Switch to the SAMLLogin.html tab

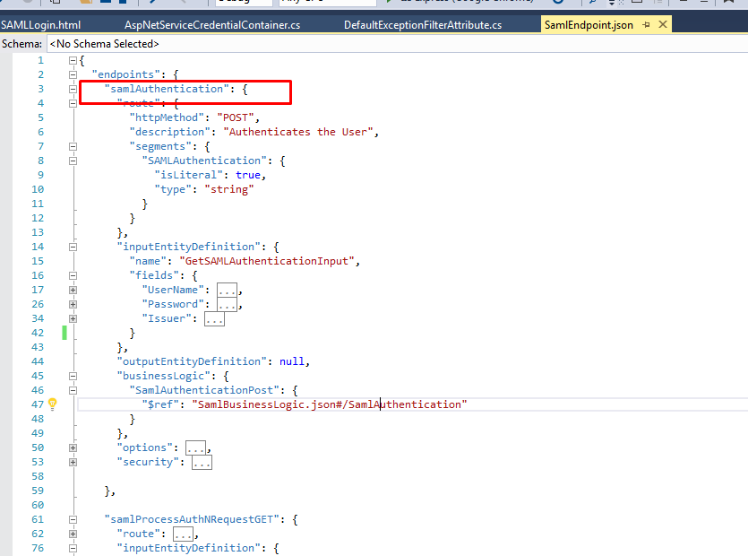tap(39, 25)
